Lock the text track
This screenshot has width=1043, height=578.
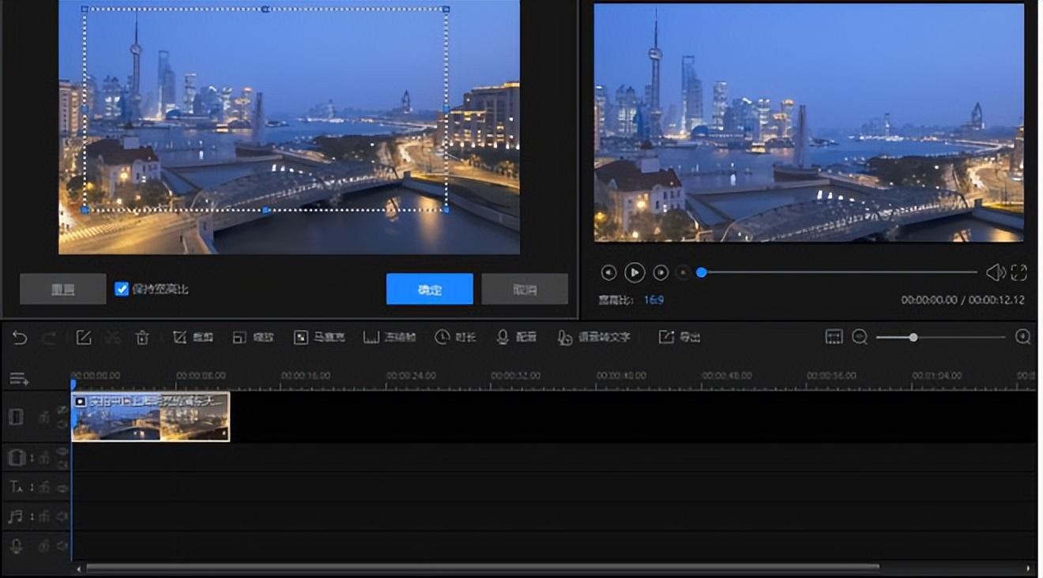(44, 487)
